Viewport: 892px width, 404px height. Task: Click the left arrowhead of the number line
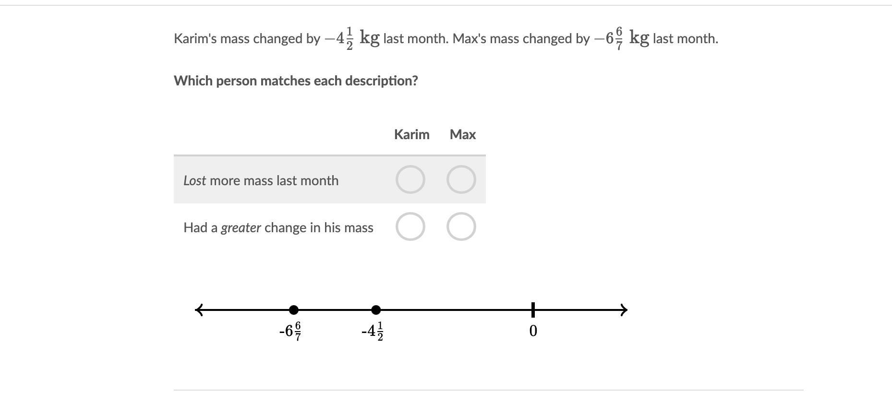[x=199, y=310]
